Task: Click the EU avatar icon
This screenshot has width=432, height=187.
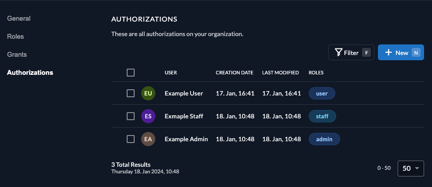Action: click(148, 93)
